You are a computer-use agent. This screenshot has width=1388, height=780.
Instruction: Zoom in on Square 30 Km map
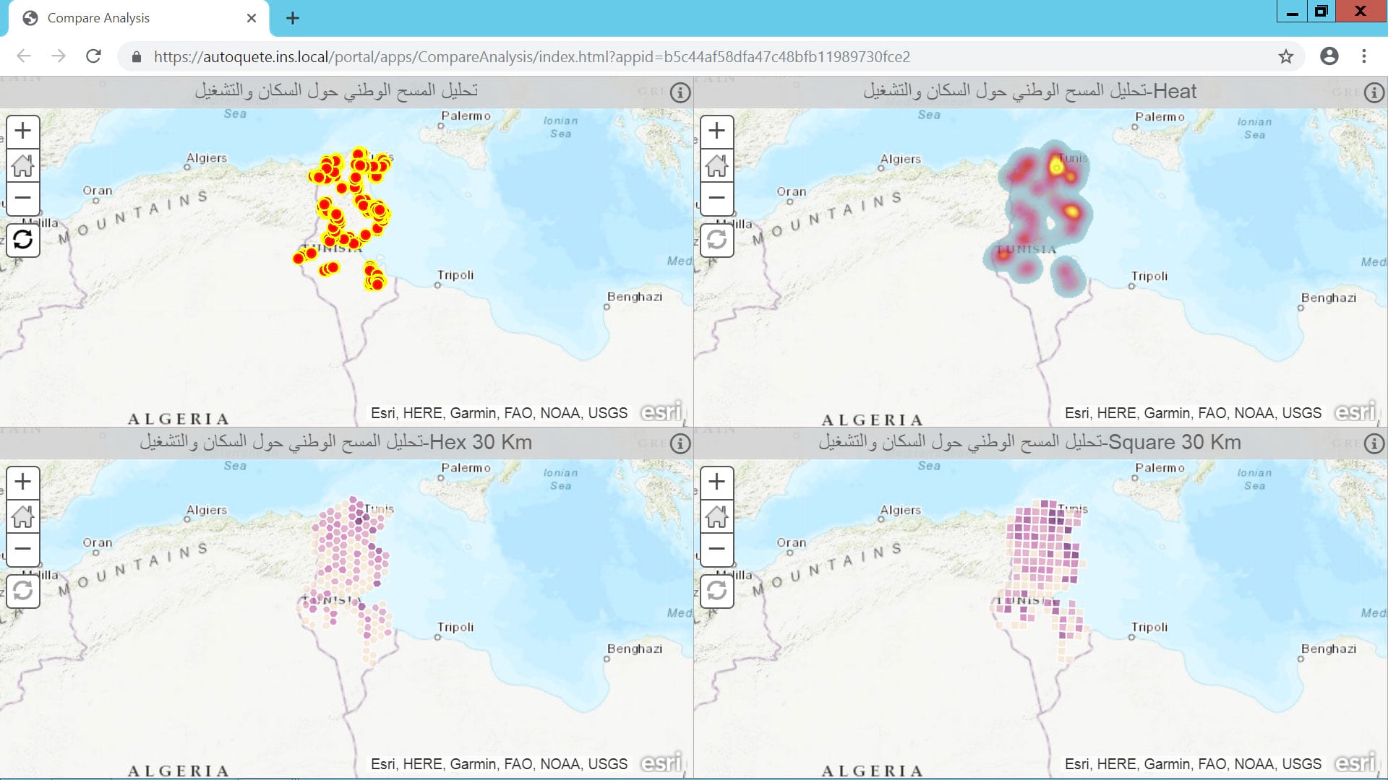pos(716,482)
